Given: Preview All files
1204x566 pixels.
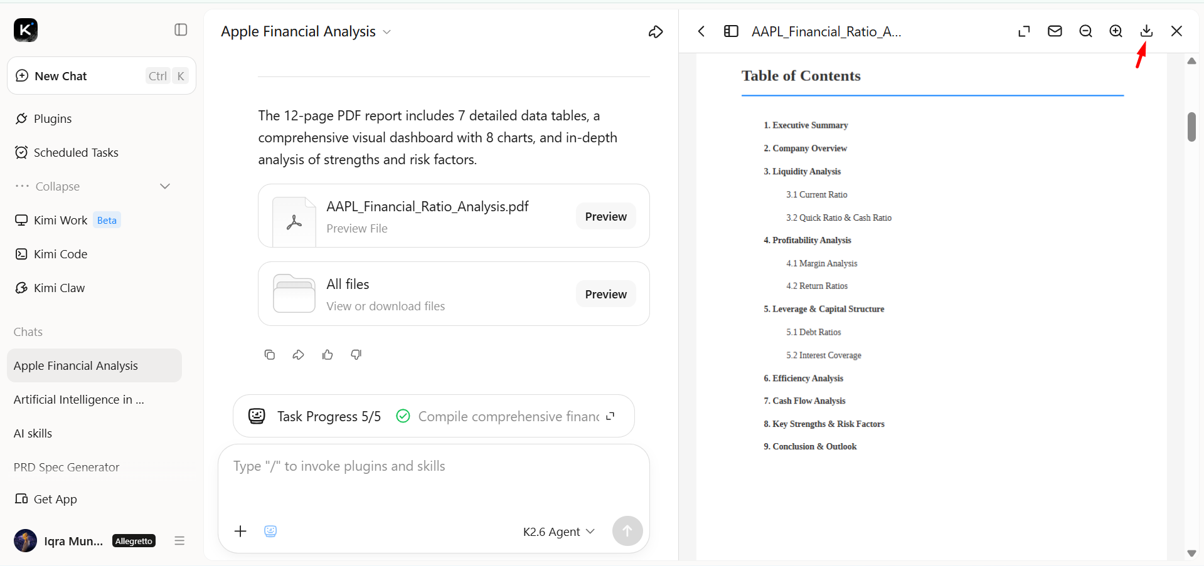Looking at the screenshot, I should click(605, 294).
